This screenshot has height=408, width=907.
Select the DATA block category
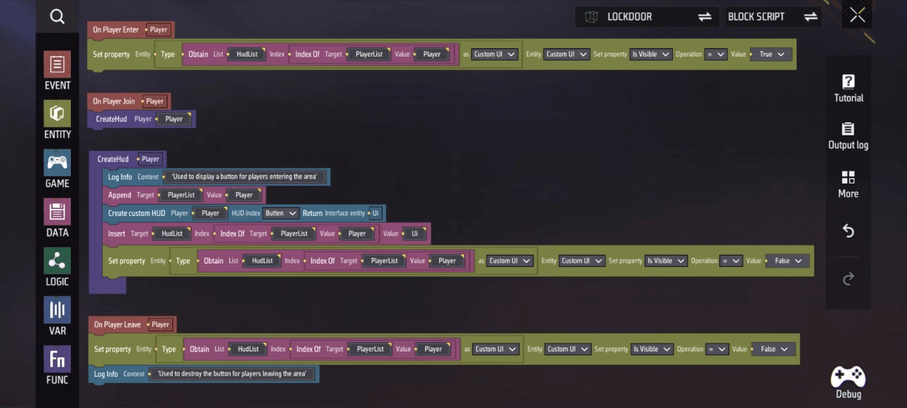[x=57, y=217]
